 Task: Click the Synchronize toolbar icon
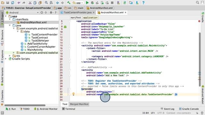click(x=12, y=3)
